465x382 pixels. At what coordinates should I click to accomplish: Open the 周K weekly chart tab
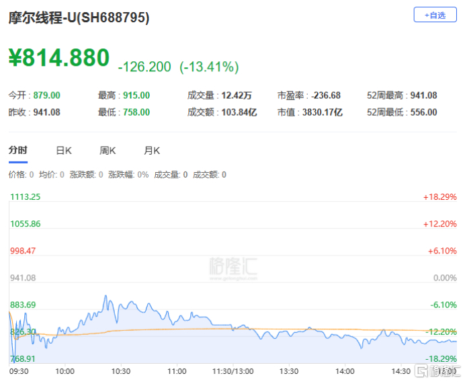108,151
